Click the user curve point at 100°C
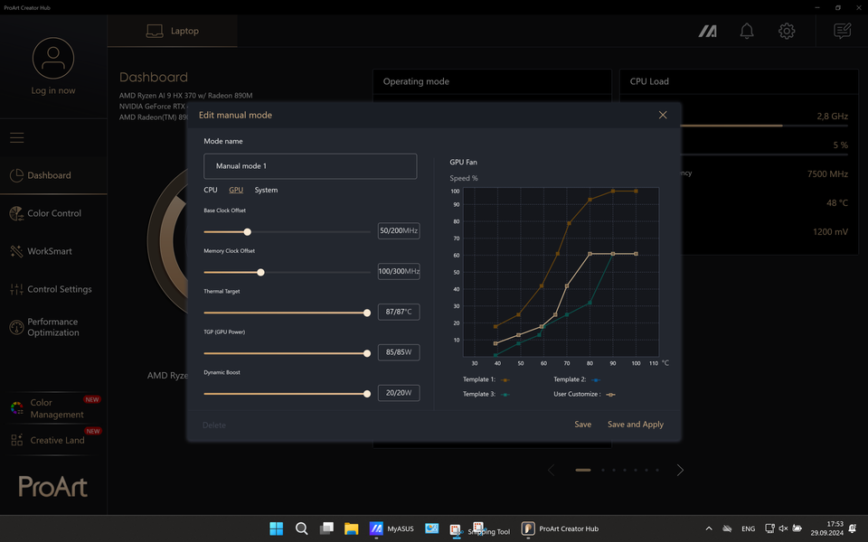Image resolution: width=868 pixels, height=542 pixels. point(636,254)
